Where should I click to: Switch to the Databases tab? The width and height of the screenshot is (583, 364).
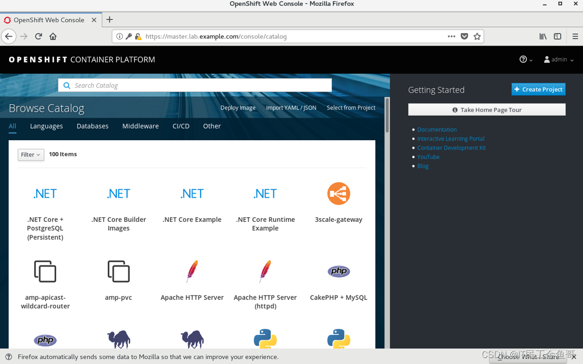93,126
